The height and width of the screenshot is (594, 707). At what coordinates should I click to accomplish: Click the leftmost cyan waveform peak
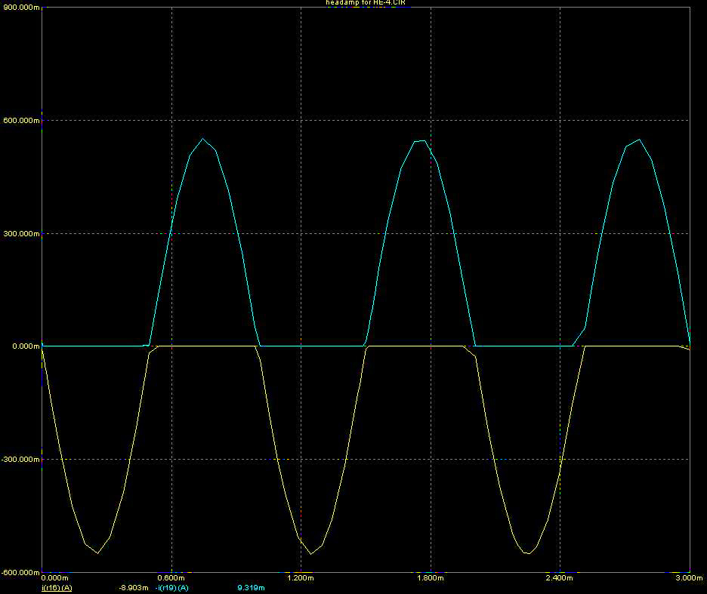pos(202,139)
